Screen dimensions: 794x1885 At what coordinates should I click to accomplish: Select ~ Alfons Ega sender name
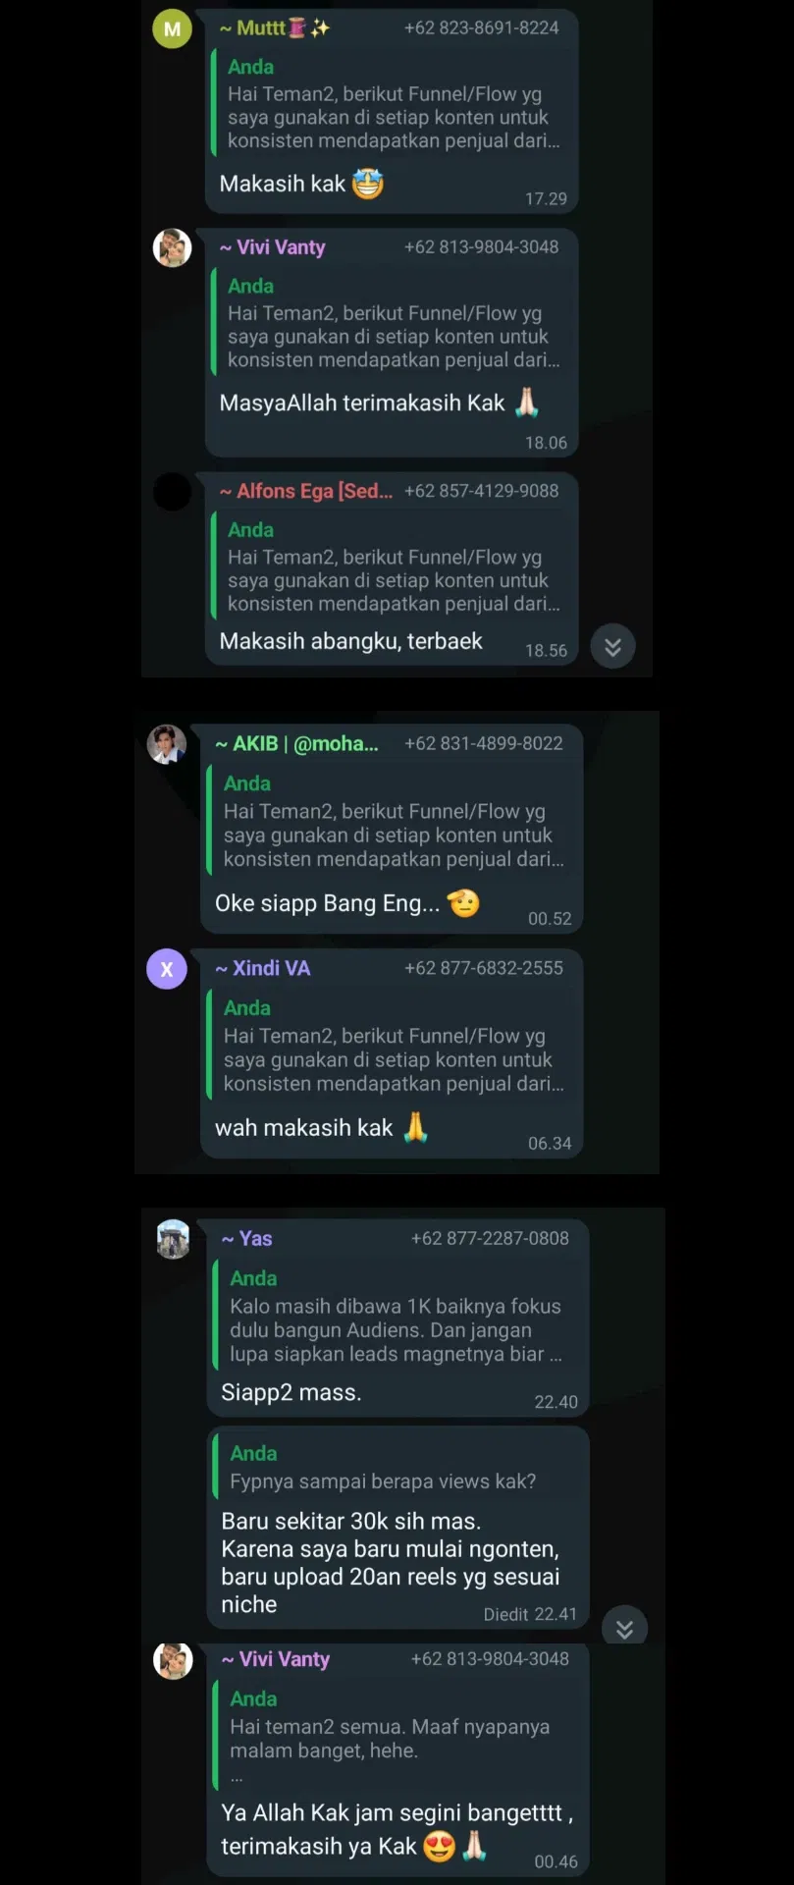point(306,491)
